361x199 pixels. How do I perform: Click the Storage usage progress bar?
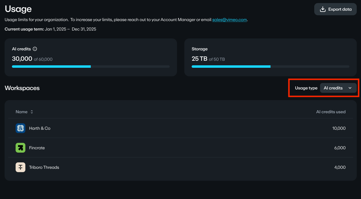pyautogui.click(x=270, y=66)
